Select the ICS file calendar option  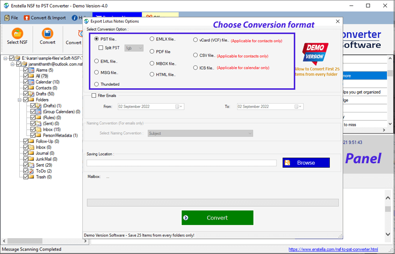coord(195,68)
